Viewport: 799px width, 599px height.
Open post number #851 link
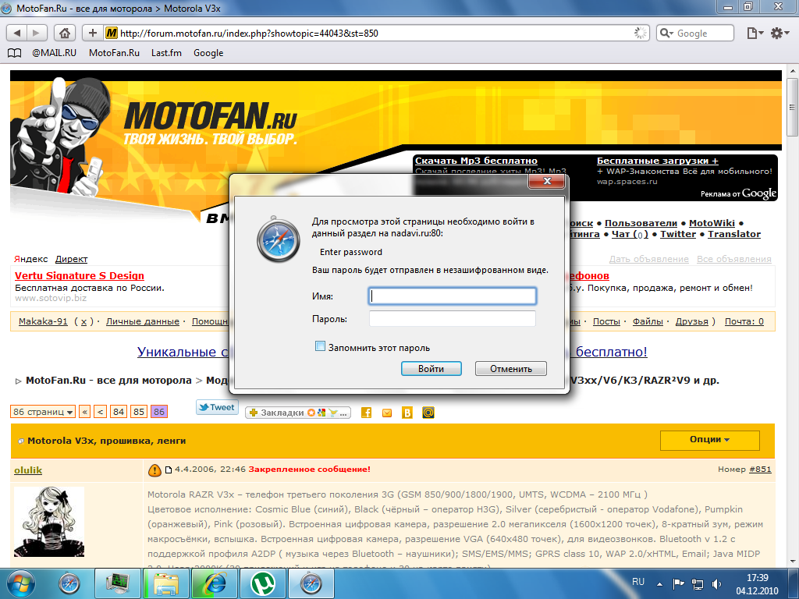click(760, 469)
